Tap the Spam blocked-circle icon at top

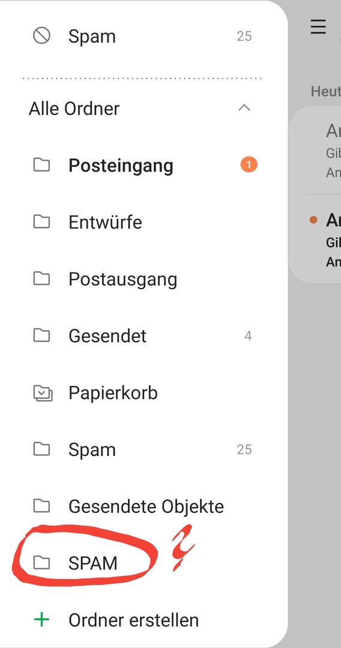point(41,36)
